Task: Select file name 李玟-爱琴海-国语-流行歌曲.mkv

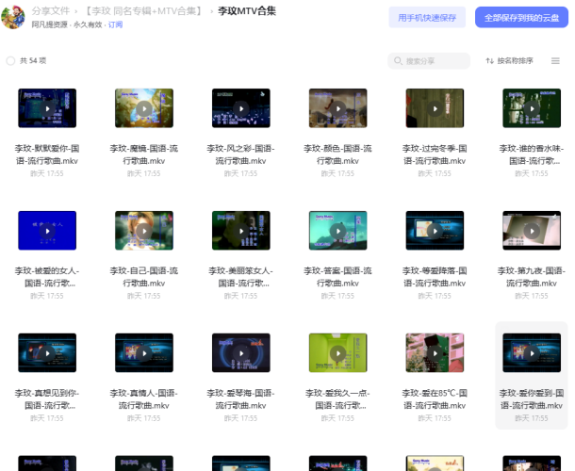Action: coord(241,399)
